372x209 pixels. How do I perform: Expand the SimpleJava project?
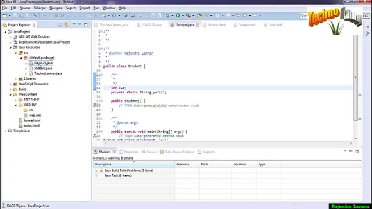point(6,131)
